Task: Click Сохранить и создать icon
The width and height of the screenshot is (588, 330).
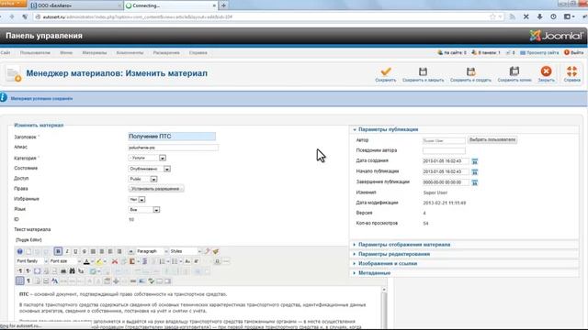Action: click(x=470, y=71)
